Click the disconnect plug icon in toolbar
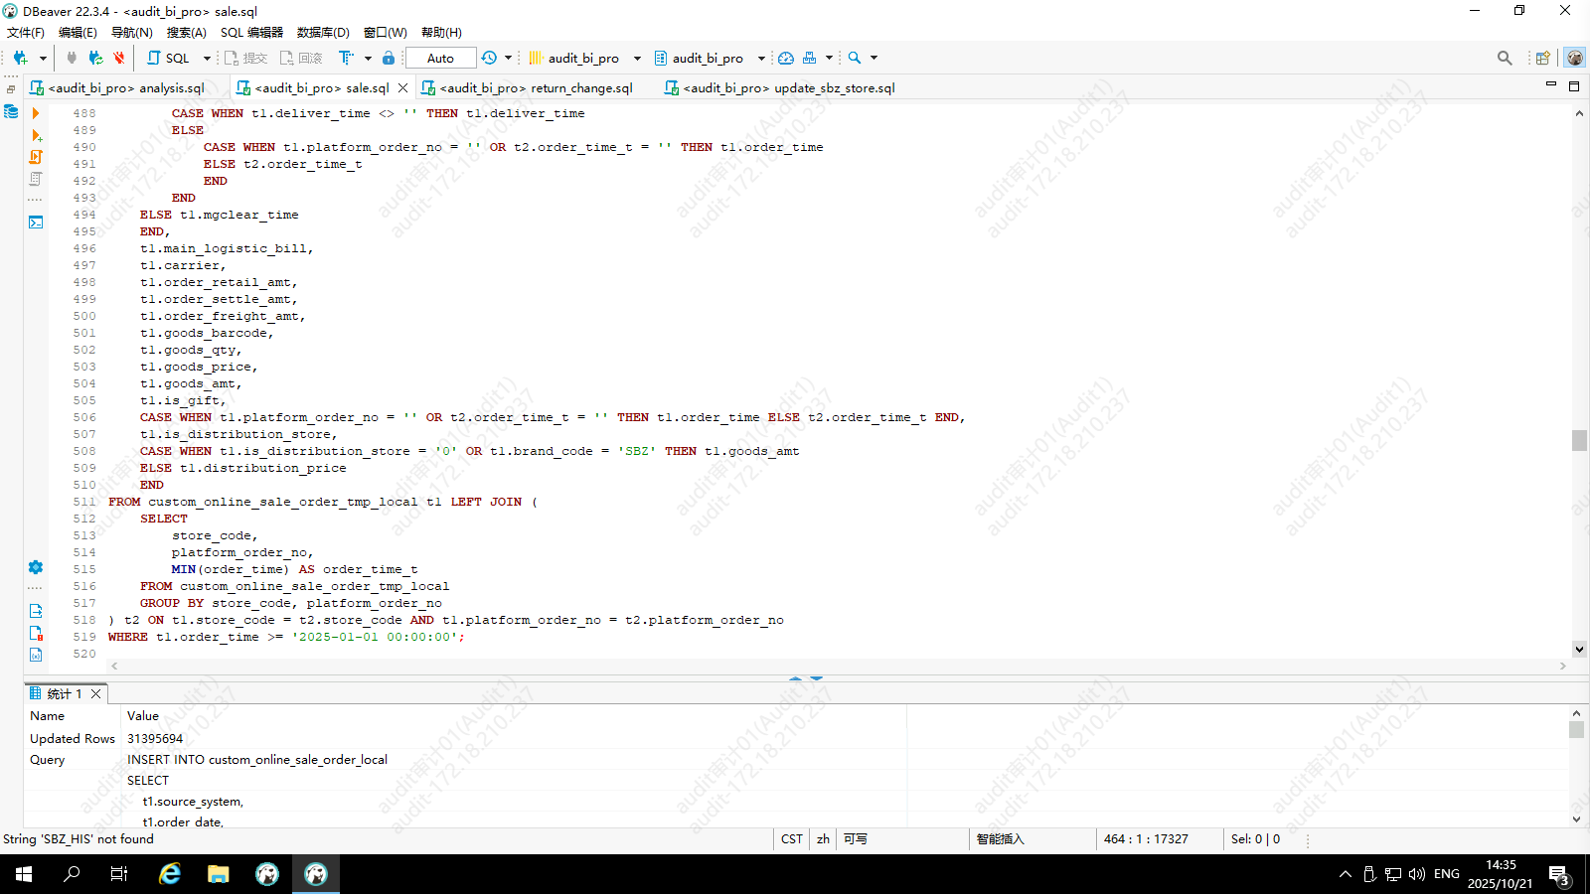 click(118, 59)
